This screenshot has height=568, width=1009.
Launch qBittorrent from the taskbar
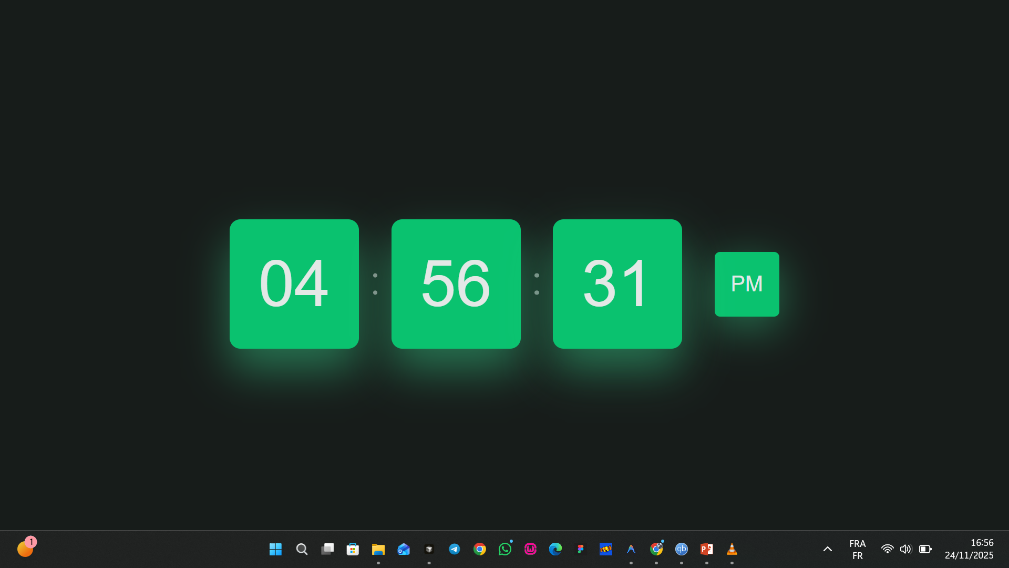(x=681, y=549)
